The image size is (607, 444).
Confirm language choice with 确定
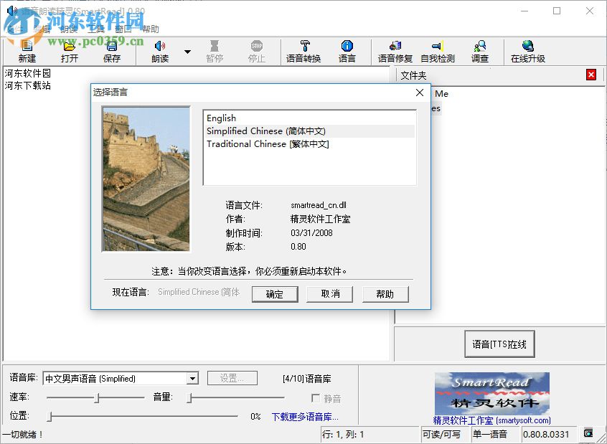pos(275,293)
